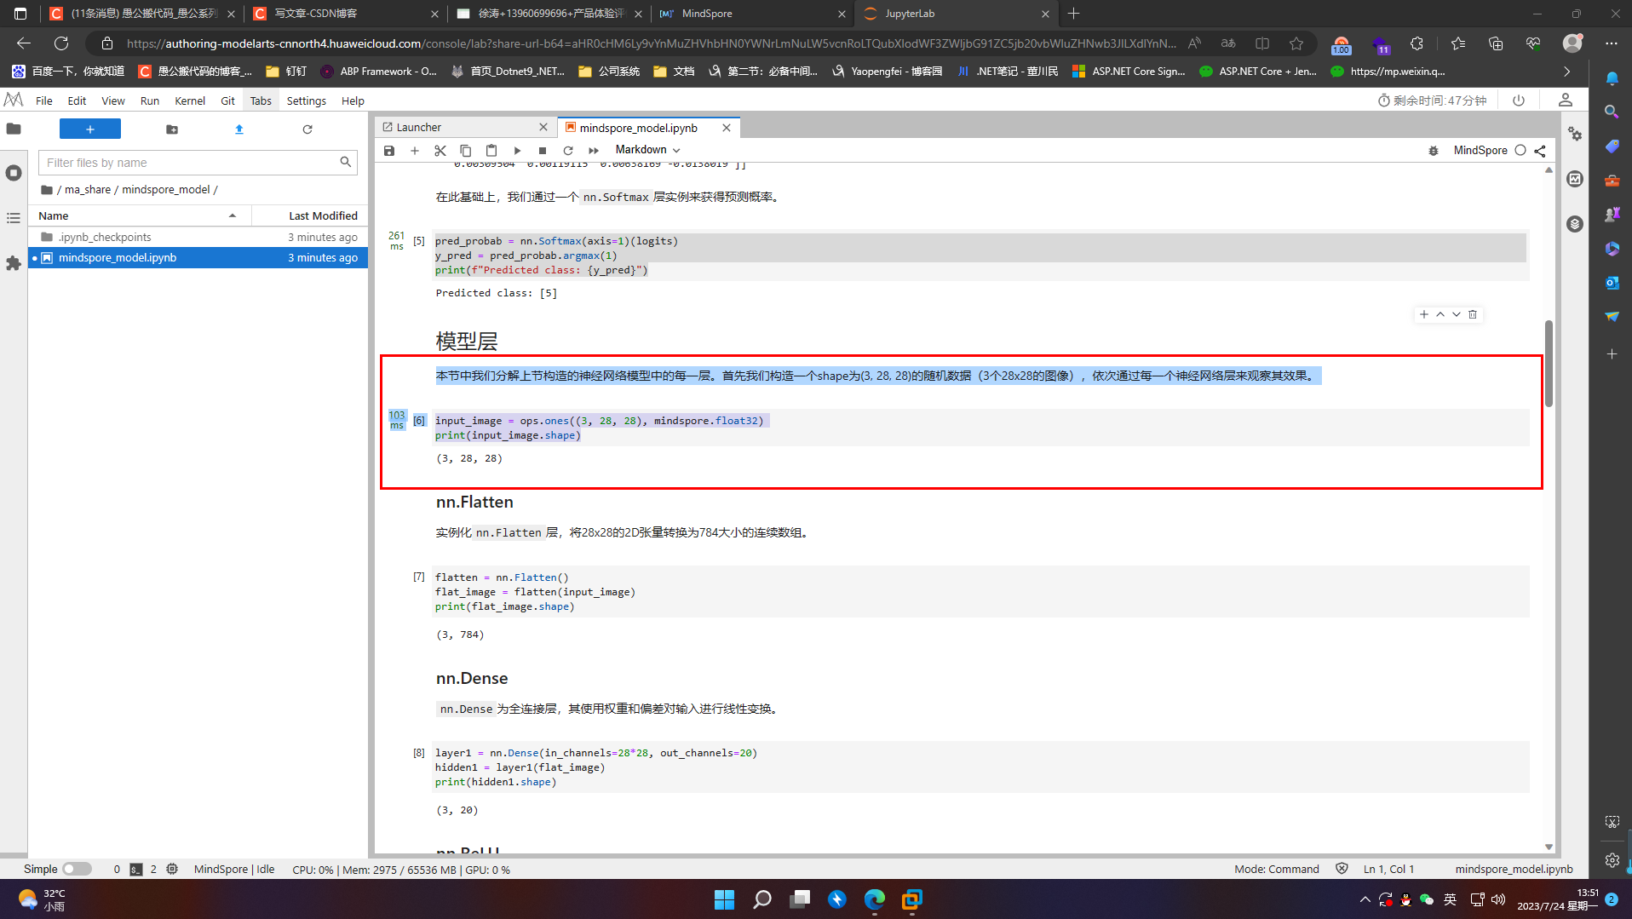Open Microsoft Edge from the taskbar
Image resolution: width=1632 pixels, height=919 pixels.
pyautogui.click(x=875, y=899)
